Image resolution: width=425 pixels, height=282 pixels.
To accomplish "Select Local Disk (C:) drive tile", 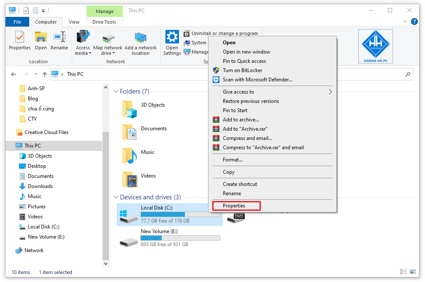I will click(170, 215).
